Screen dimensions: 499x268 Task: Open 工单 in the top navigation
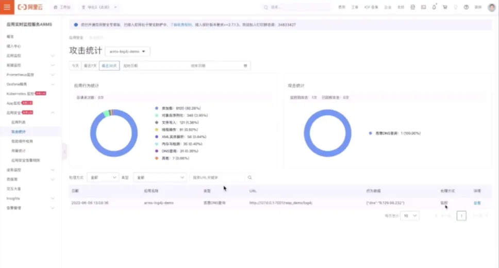pos(355,7)
